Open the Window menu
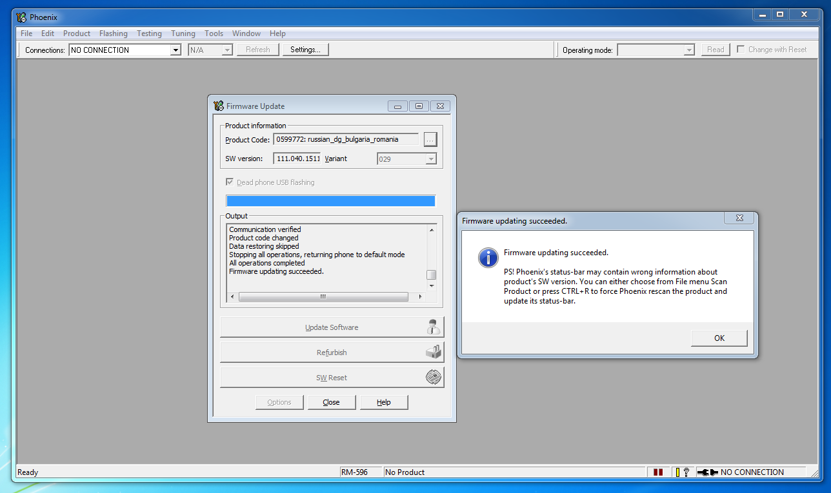This screenshot has width=831, height=493. 246,34
